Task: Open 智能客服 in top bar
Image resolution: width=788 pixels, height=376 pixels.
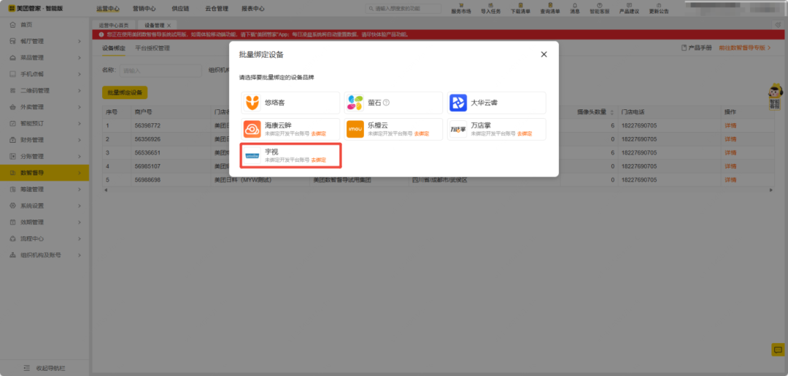Action: pyautogui.click(x=599, y=7)
